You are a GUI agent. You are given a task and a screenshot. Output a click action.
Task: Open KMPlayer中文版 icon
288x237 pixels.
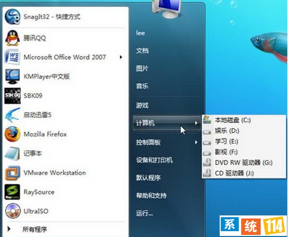pyautogui.click(x=12, y=76)
